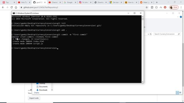Click the navigation pane scroll down arrow
Viewport: 184px width, 103px height.
(x=52, y=90)
